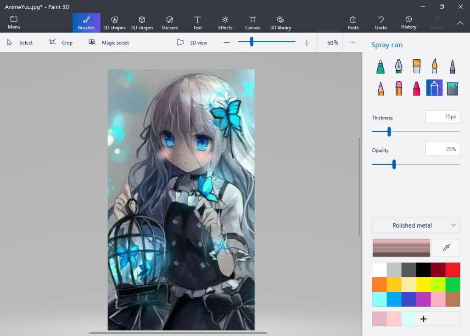
Task: Choose the indigo color swatch
Action: 408,299
